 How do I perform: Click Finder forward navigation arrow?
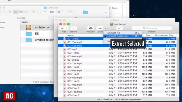pyautogui.click(x=3, y=12)
